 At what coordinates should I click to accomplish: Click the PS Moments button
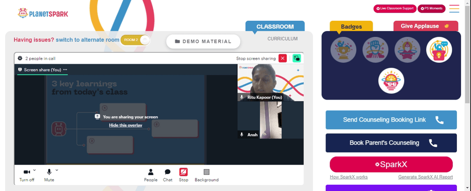[x=431, y=8]
